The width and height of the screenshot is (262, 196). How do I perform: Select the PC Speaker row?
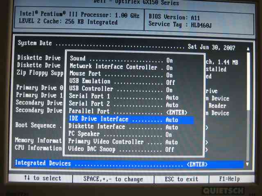pos(120,134)
